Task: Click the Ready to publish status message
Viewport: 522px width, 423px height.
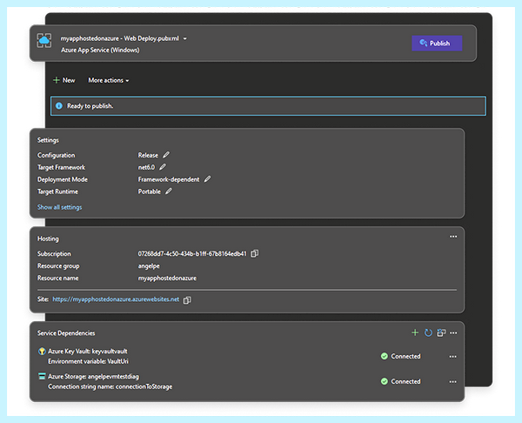Action: point(90,106)
